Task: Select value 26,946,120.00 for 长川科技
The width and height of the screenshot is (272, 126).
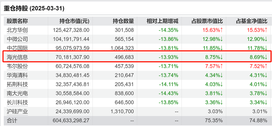Action: point(73,102)
